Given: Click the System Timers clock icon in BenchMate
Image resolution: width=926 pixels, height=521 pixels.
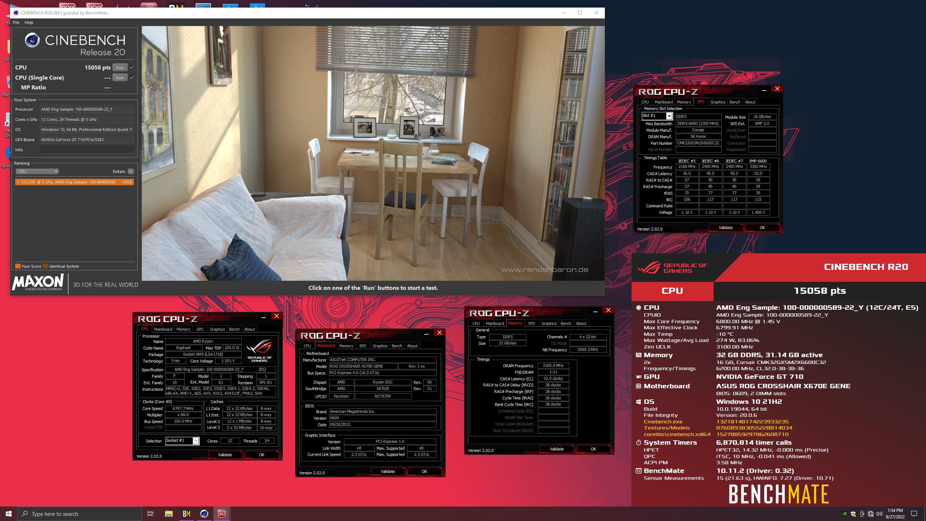Looking at the screenshot, I should [638, 442].
